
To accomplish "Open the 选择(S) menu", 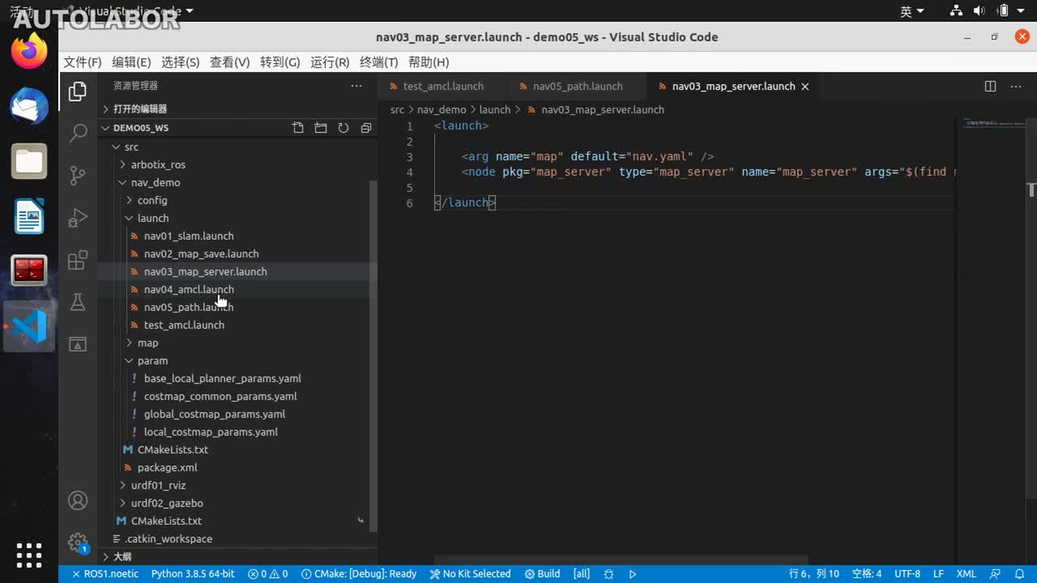I will pyautogui.click(x=181, y=62).
